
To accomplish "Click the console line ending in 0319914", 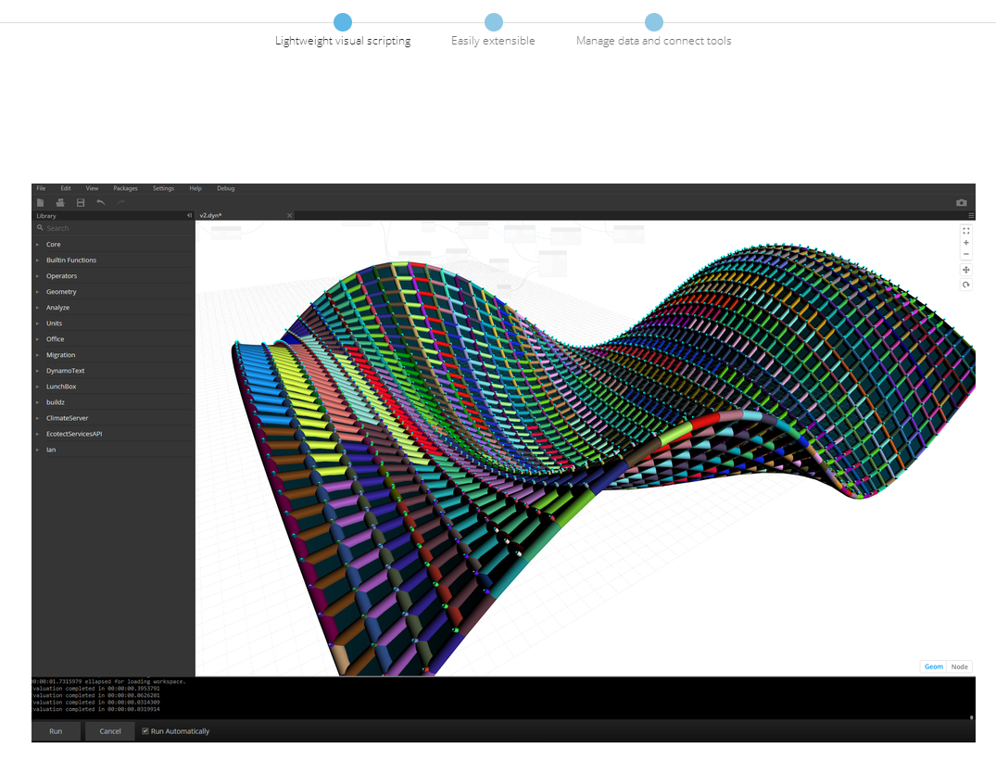I will 96,709.
